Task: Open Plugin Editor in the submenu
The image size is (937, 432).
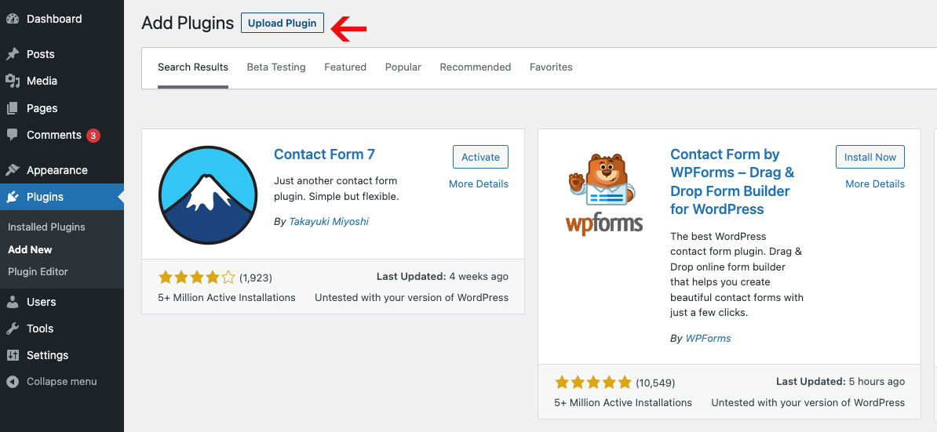Action: point(38,272)
